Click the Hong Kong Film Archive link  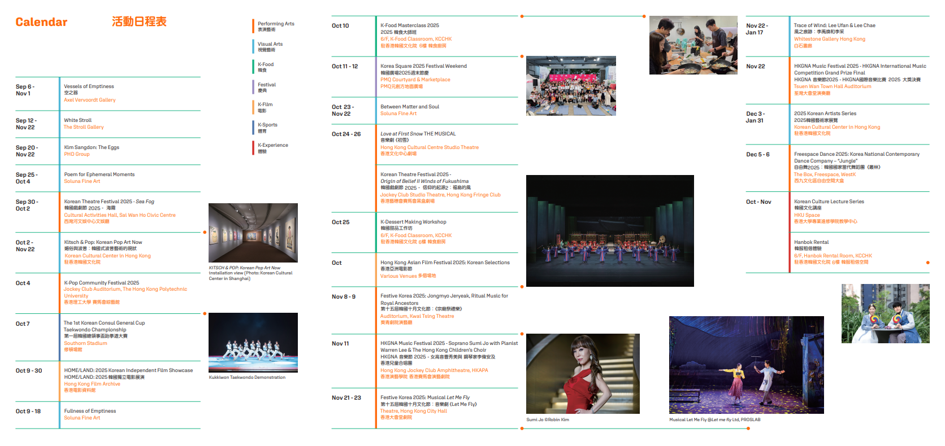point(92,384)
